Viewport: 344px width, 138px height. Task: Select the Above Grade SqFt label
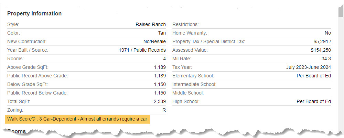(x=28, y=67)
